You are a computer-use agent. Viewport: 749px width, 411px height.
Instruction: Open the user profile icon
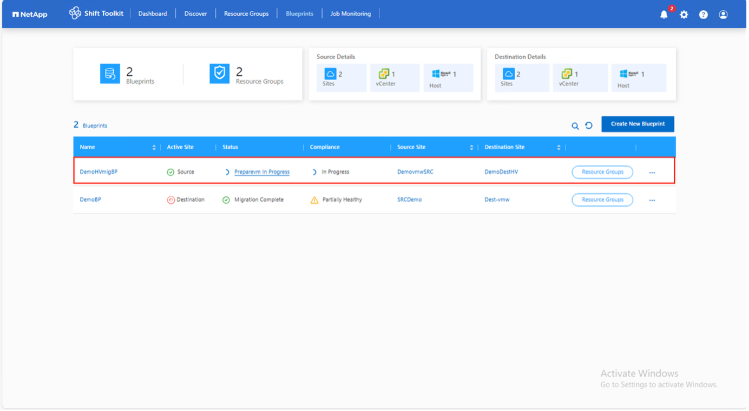click(723, 15)
